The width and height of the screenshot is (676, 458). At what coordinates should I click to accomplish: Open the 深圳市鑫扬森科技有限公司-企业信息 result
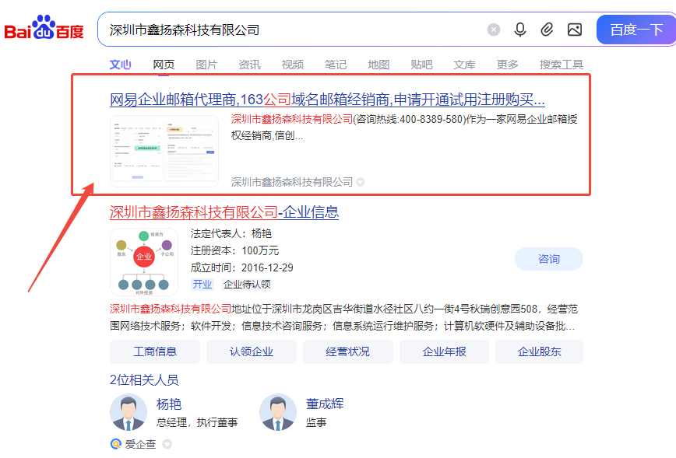[x=224, y=212]
